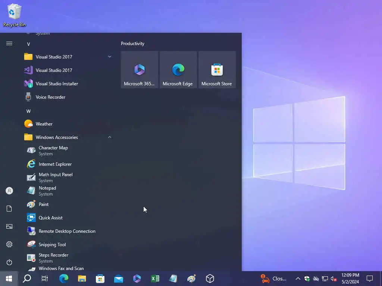Open Microsoft Edge from the taskbar
The width and height of the screenshot is (382, 286).
click(x=63, y=279)
